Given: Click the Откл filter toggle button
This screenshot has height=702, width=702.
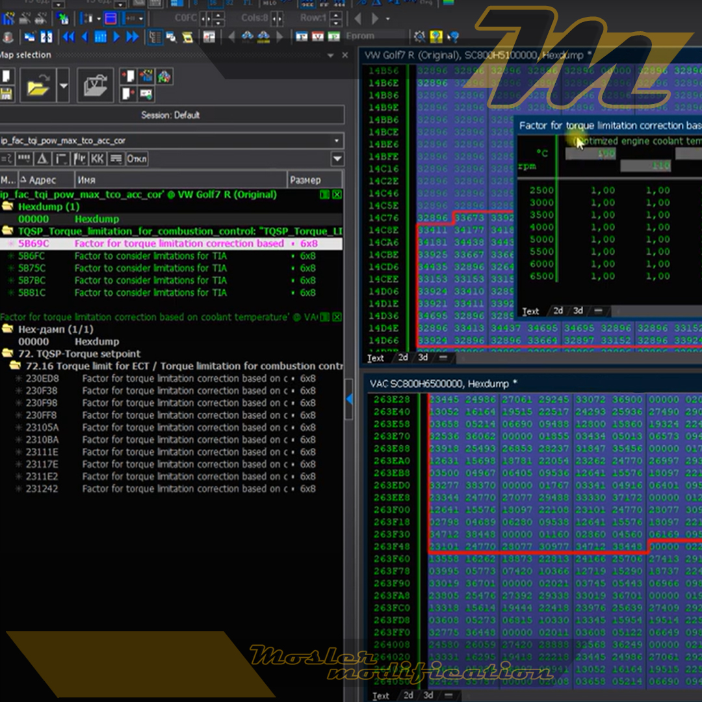Looking at the screenshot, I should point(136,159).
